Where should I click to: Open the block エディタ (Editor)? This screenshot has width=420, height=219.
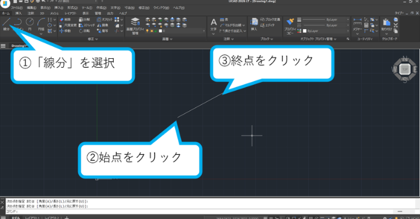coord(267,25)
